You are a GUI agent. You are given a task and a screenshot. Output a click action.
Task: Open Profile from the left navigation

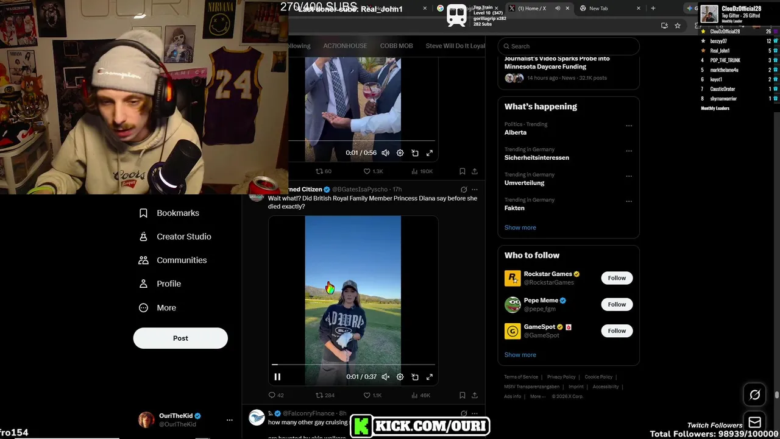click(160, 284)
